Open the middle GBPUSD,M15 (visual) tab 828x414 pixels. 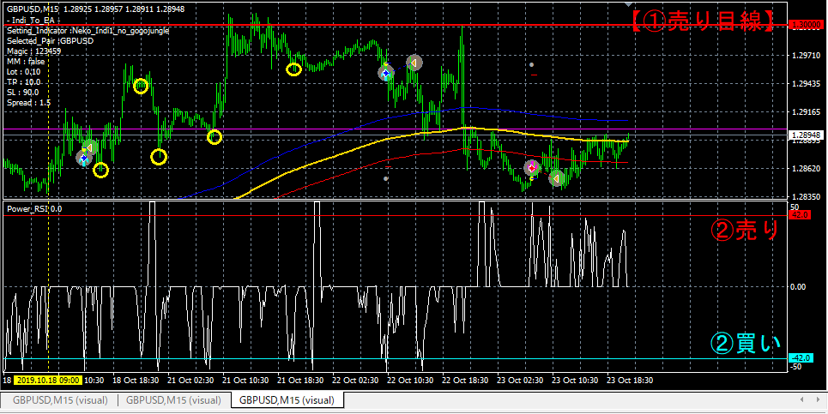(173, 400)
